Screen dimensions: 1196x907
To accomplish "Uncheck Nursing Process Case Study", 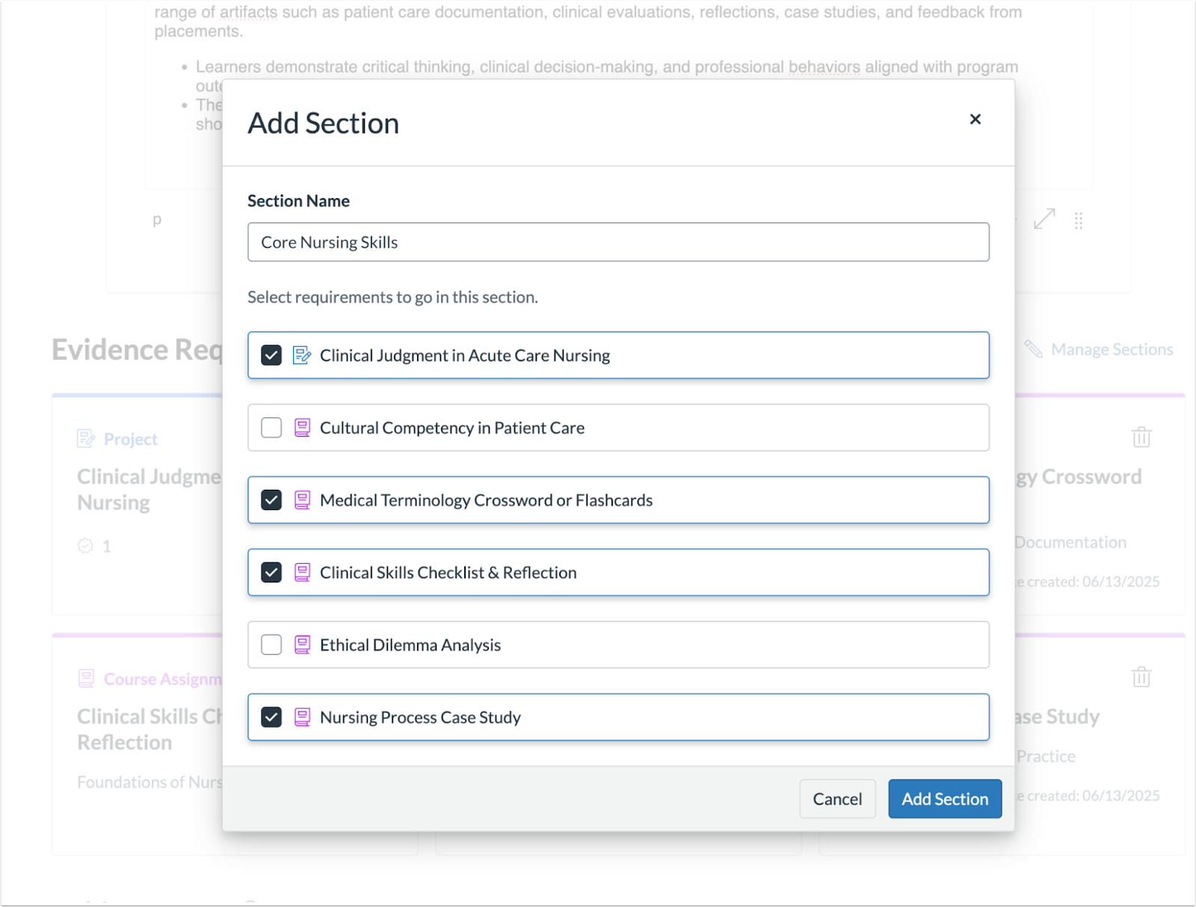I will point(271,717).
